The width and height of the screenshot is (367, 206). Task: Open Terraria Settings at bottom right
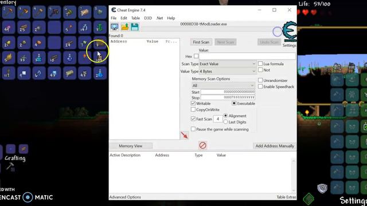[353, 200]
